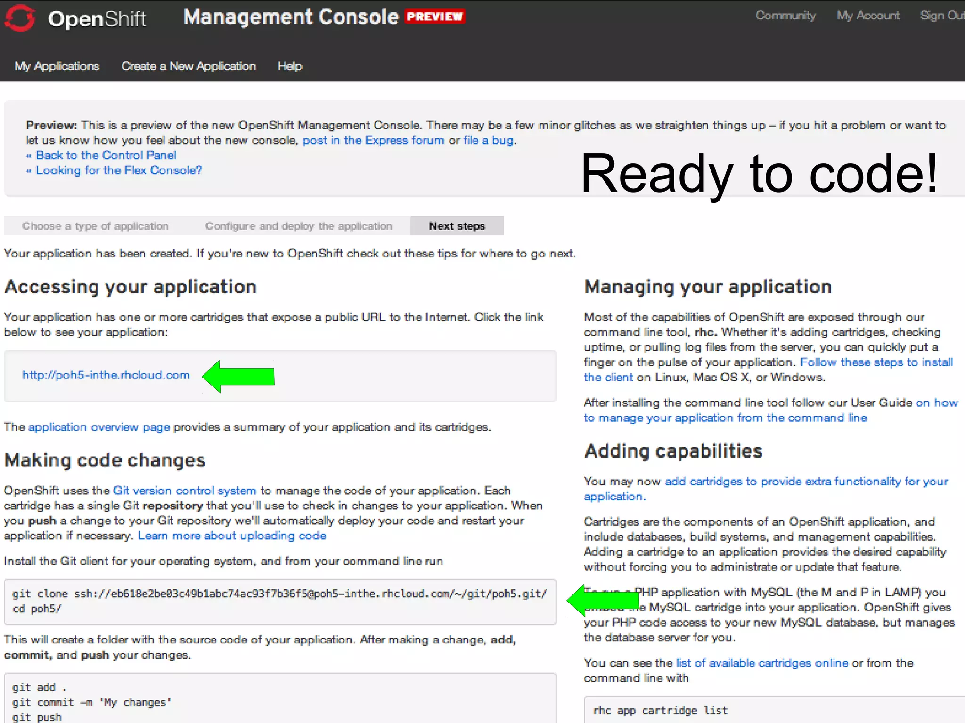This screenshot has height=723, width=965.
Task: Switch to Next steps tab
Action: tap(457, 226)
